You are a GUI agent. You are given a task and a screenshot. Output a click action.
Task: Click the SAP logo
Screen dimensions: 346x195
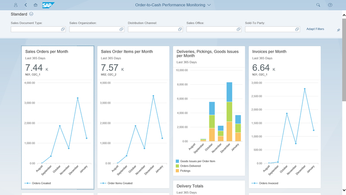click(48, 5)
